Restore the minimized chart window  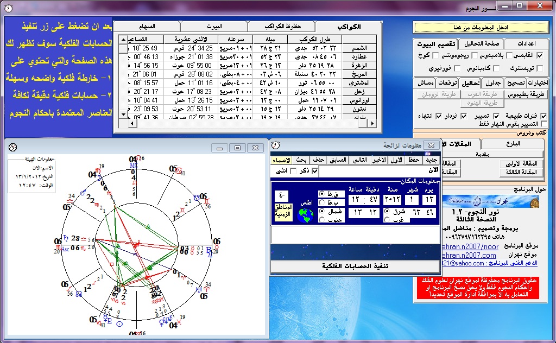click(x=237, y=148)
